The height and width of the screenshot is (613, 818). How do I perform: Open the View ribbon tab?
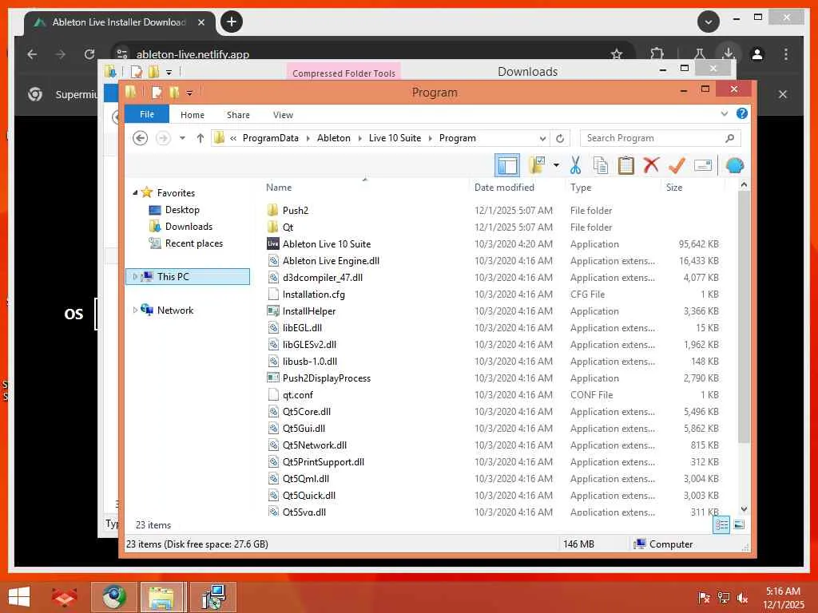click(x=283, y=115)
